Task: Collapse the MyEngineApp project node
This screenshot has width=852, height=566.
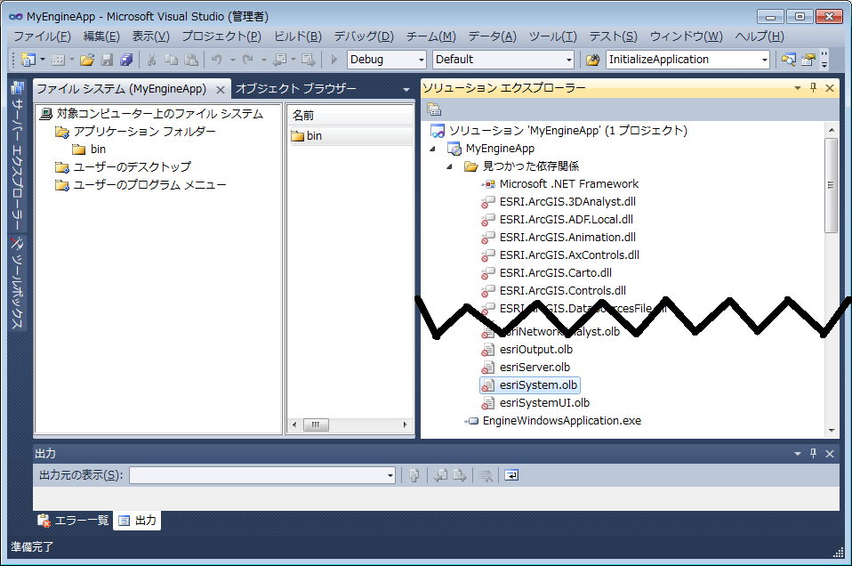Action: coord(432,149)
